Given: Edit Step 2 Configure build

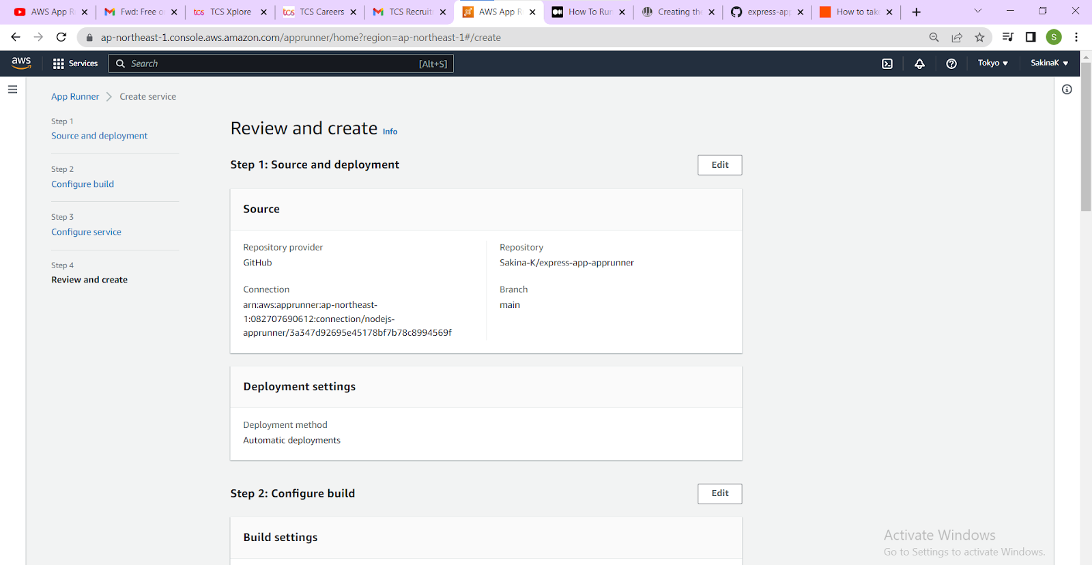Looking at the screenshot, I should coord(719,493).
